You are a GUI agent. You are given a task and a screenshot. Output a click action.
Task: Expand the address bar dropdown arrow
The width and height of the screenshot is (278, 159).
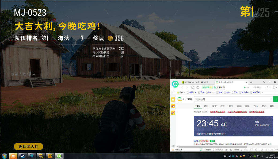click(x=248, y=87)
